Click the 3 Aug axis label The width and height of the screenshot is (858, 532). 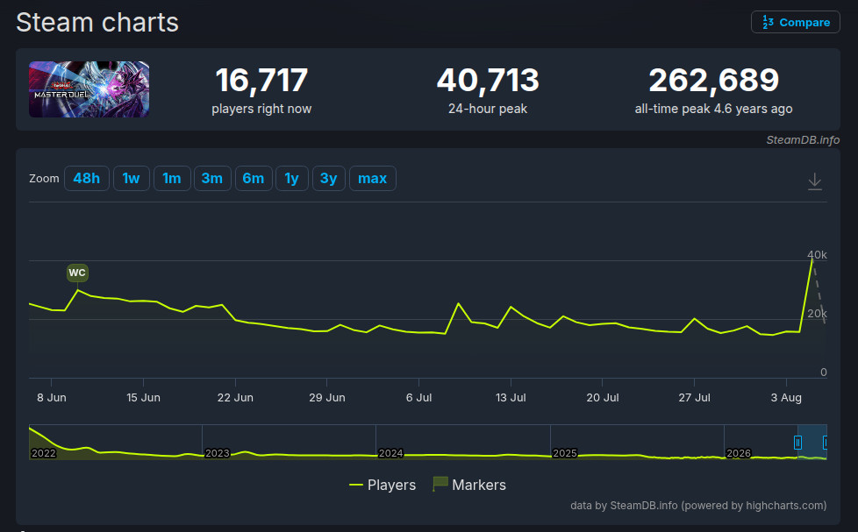(786, 398)
